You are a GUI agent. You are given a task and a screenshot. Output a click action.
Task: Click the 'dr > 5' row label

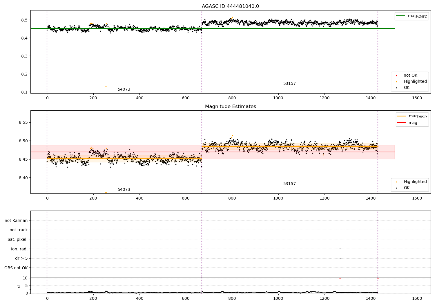tap(21, 259)
